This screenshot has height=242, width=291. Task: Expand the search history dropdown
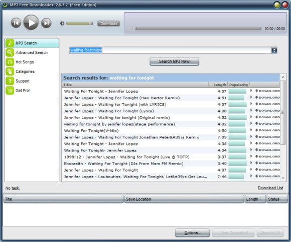(274, 50)
